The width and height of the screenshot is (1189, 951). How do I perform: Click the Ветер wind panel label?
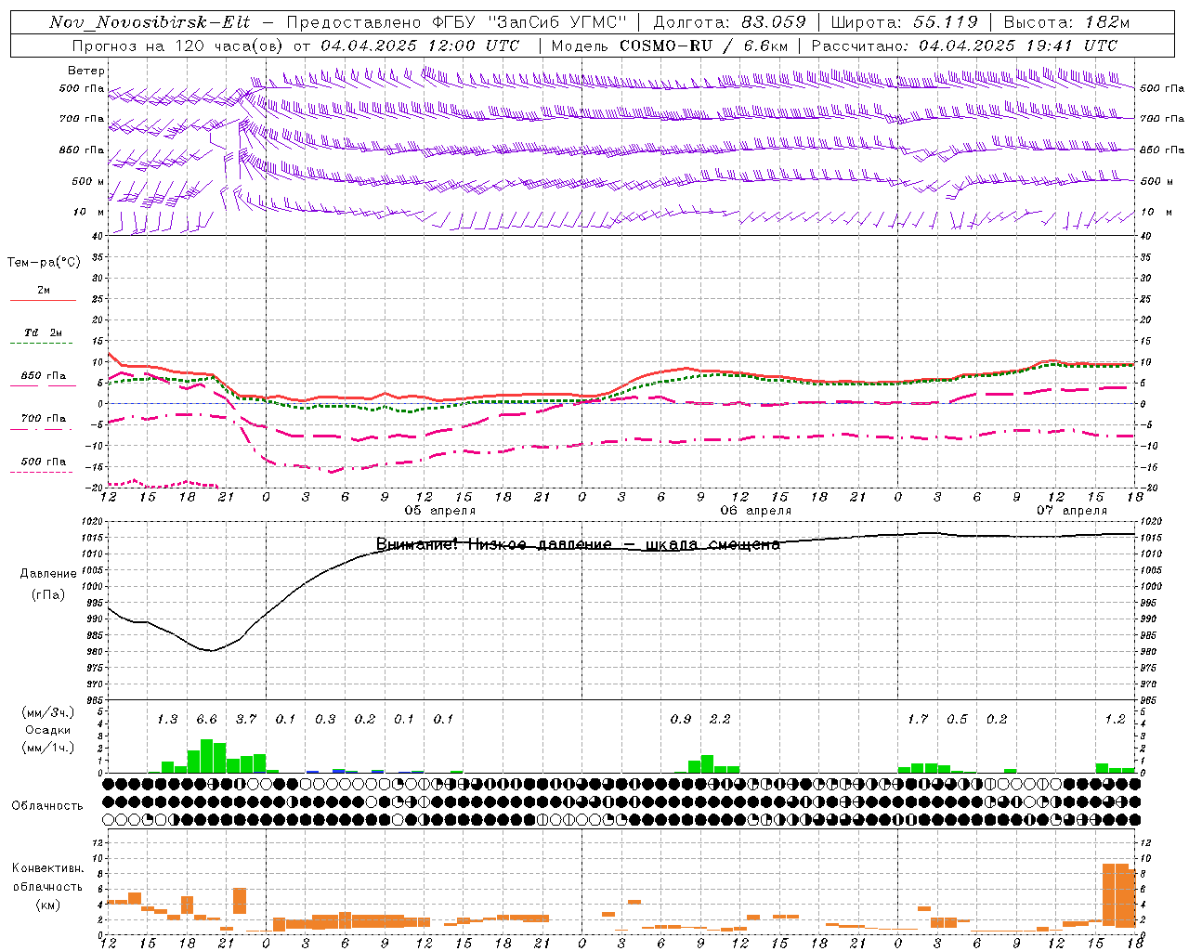[x=86, y=71]
